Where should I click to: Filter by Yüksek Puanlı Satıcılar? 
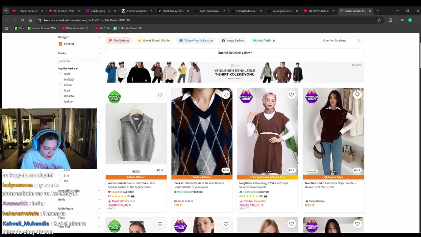(196, 40)
